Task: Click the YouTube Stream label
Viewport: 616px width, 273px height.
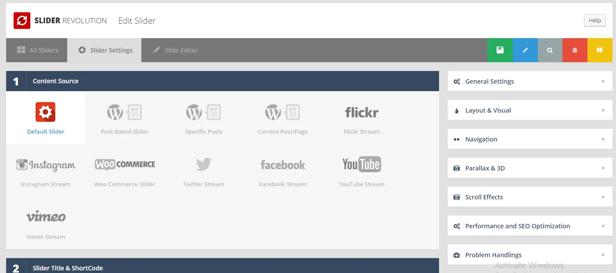Action: 362,184
